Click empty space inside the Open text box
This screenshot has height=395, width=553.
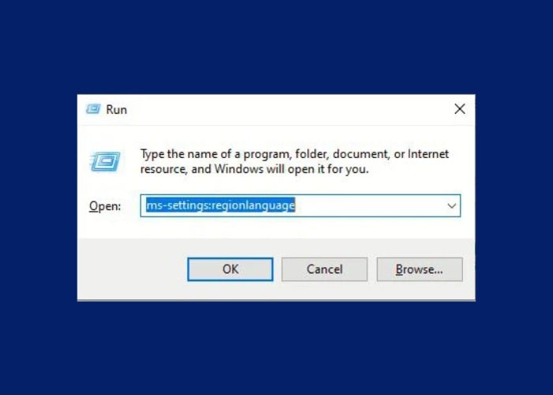pyautogui.click(x=369, y=205)
